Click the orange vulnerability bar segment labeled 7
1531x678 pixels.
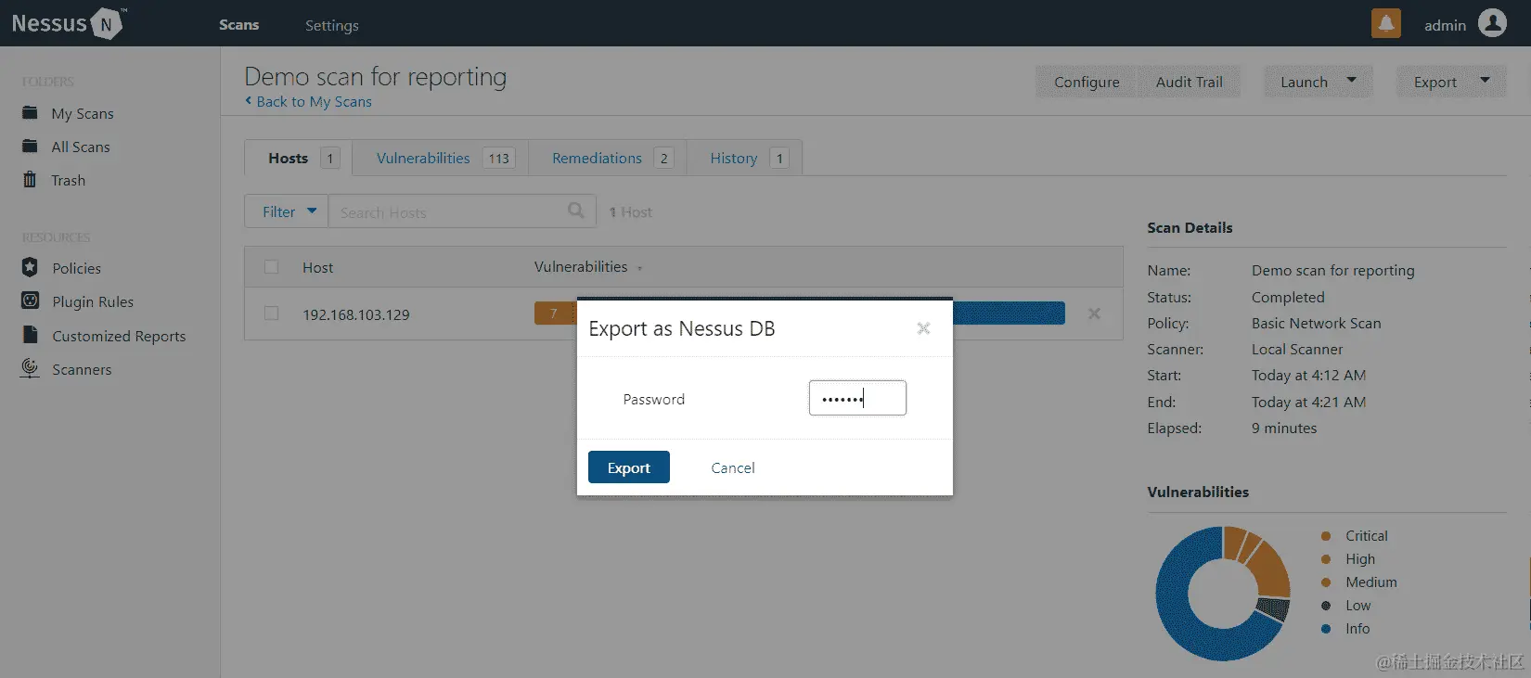(554, 313)
